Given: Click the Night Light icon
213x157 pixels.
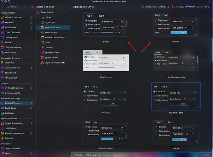Looking at the screenshot, I should (43, 23).
